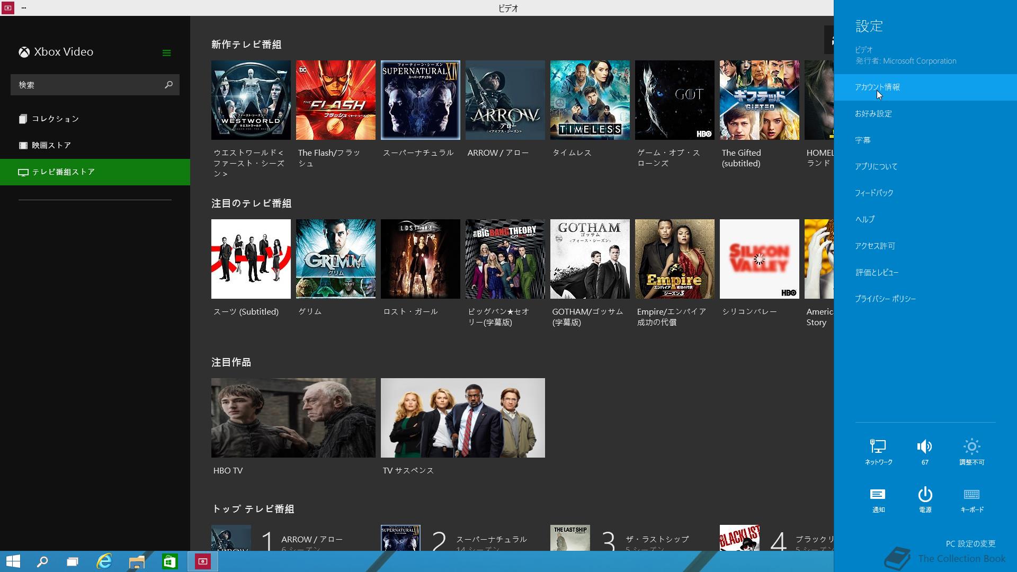
Task: Open the title bar ellipsis menu
Action: 24,8
